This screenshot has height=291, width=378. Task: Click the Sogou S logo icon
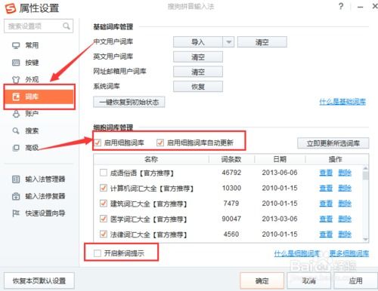click(11, 8)
